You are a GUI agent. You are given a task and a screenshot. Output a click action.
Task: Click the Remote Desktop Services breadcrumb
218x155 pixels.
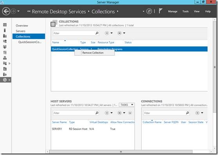(59, 12)
